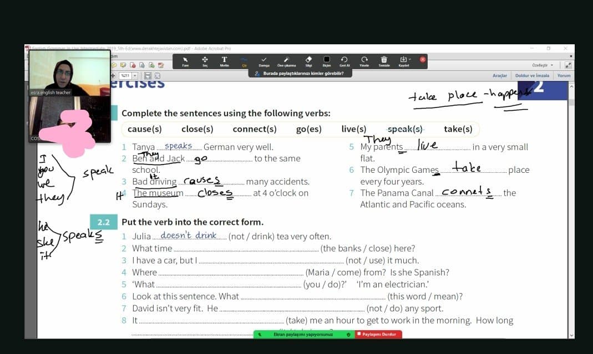593x354 pixels.
Task: Open the Yorum comments pane
Action: point(564,75)
